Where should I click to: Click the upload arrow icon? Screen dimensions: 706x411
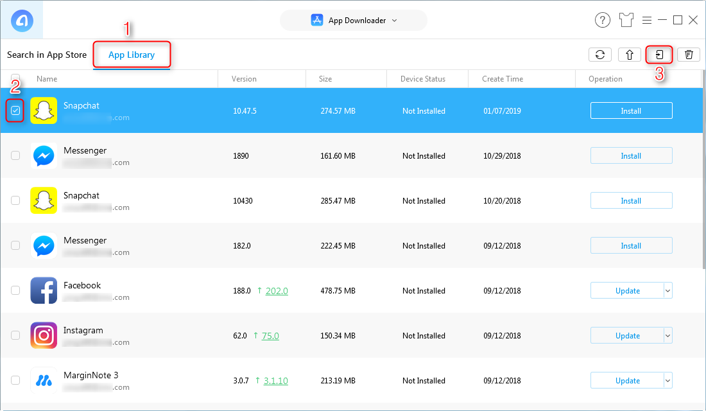click(629, 55)
